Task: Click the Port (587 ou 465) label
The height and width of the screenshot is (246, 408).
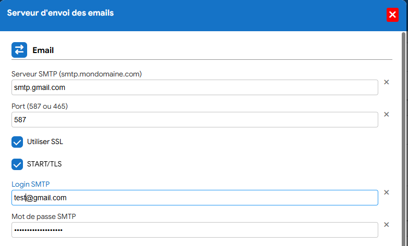Action: tap(40, 106)
